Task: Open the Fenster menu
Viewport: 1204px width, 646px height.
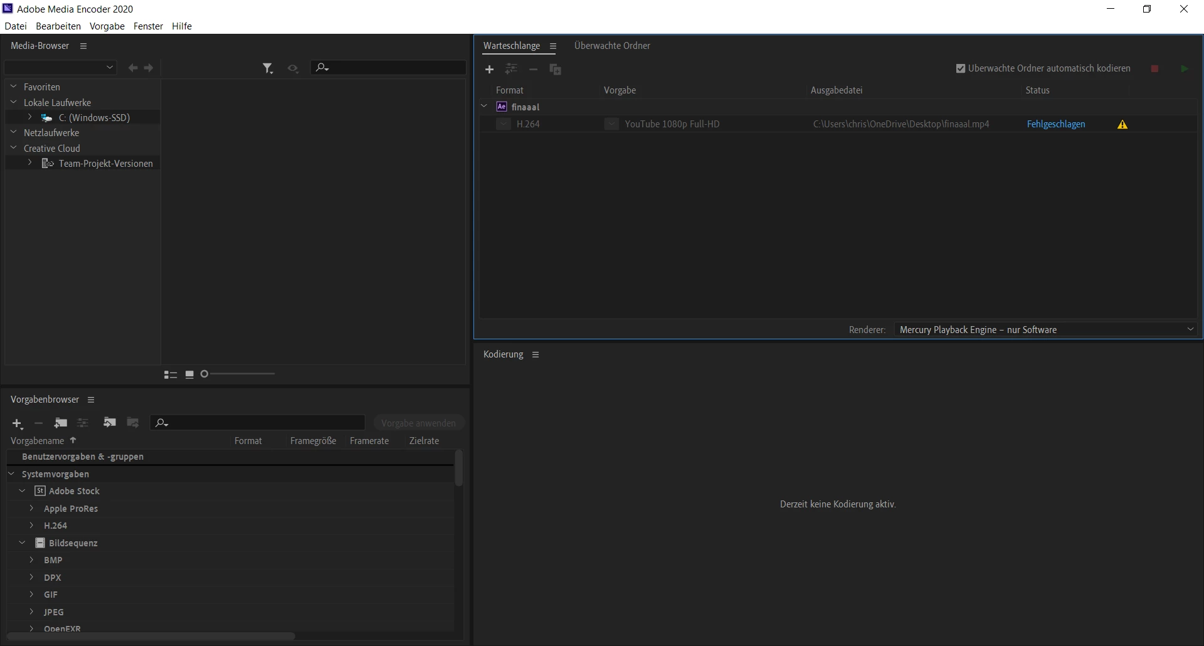Action: (x=148, y=26)
